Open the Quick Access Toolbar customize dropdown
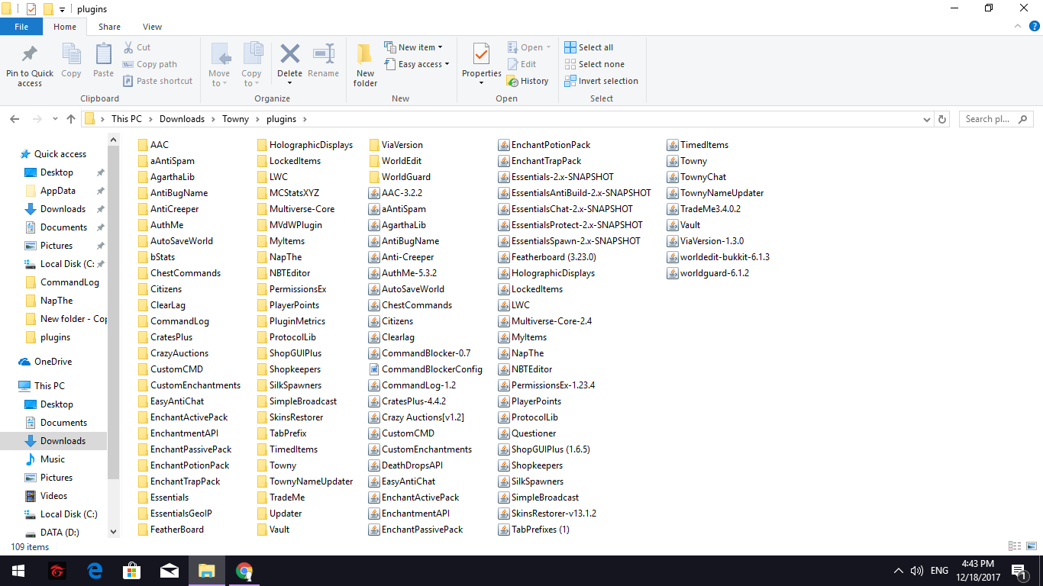This screenshot has width=1043, height=586. coord(62,9)
